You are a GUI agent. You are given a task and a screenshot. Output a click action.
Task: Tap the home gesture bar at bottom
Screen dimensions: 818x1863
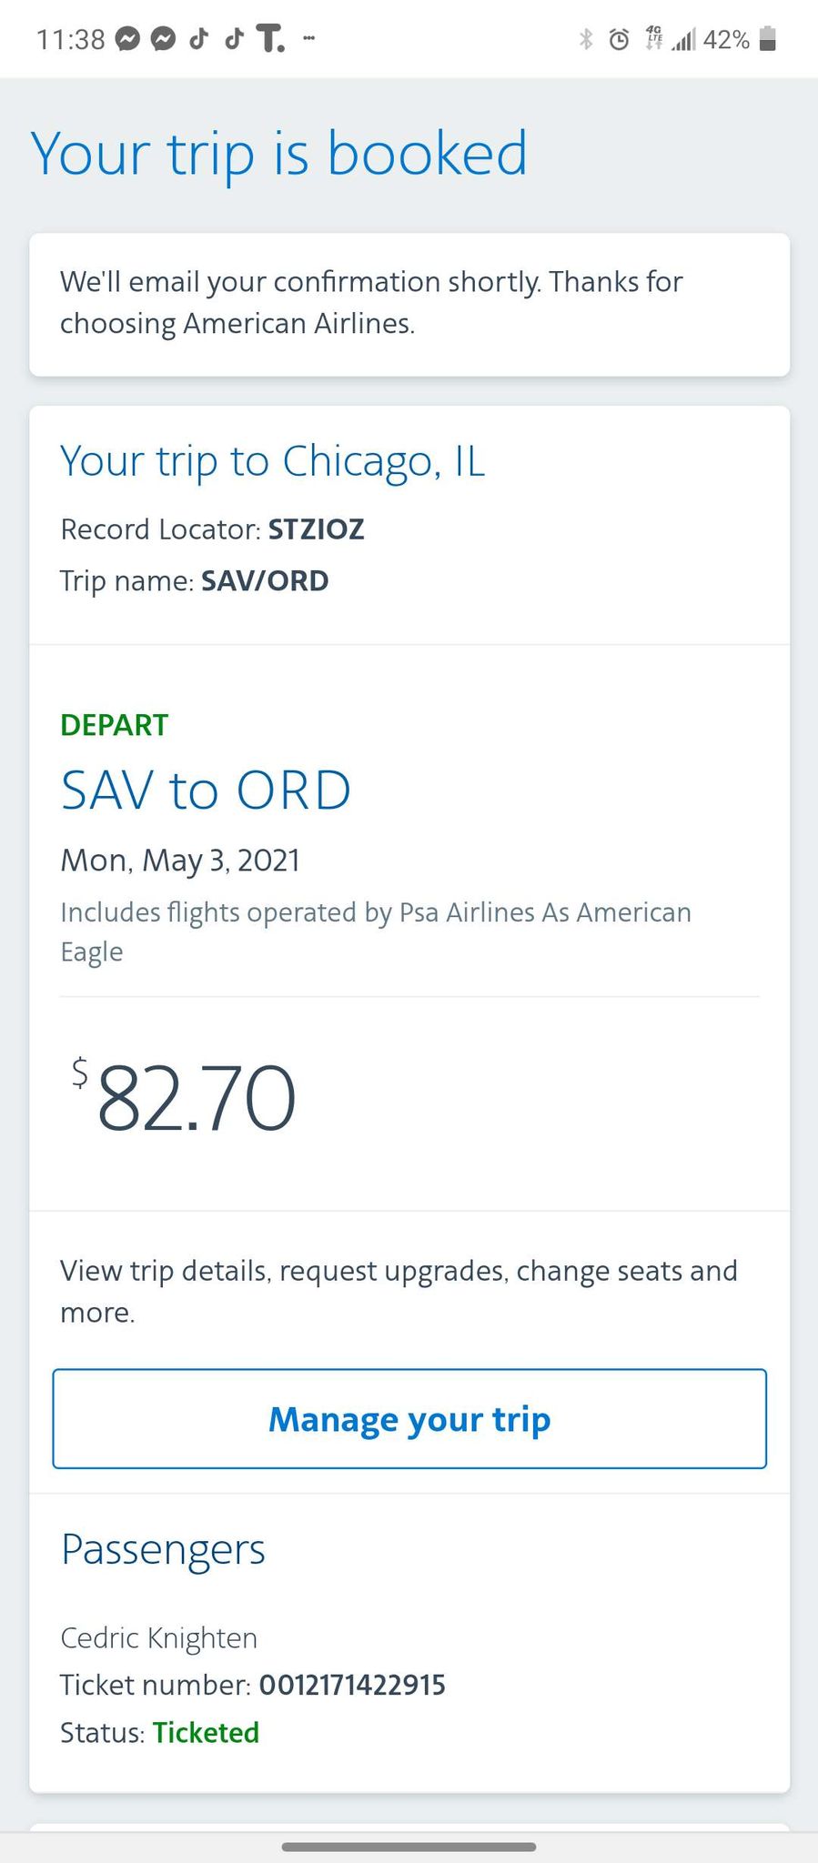coord(409,1847)
